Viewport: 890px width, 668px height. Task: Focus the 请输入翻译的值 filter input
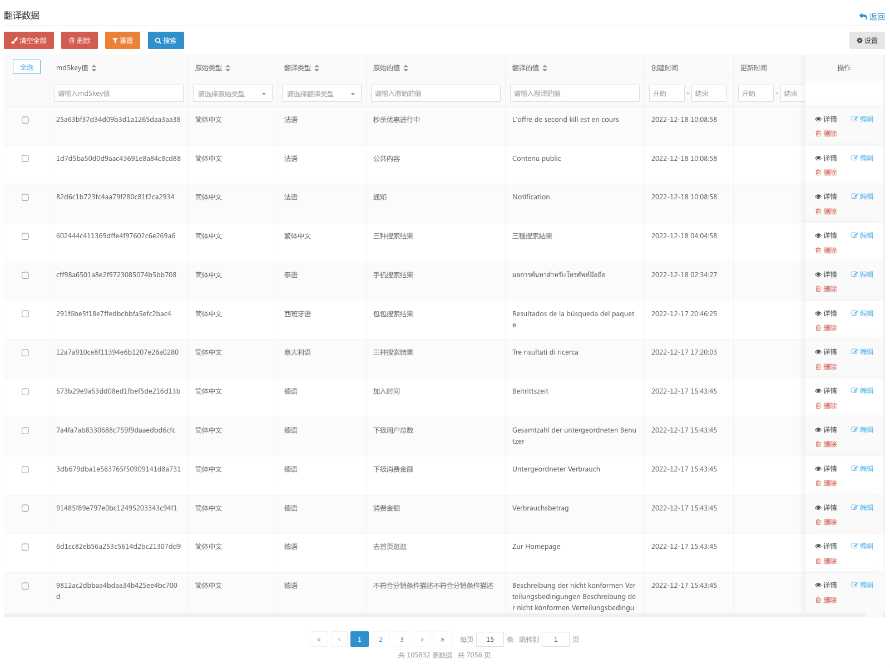575,93
